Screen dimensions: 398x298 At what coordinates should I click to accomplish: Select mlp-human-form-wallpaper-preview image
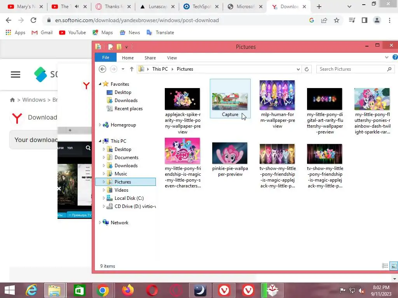(x=277, y=95)
